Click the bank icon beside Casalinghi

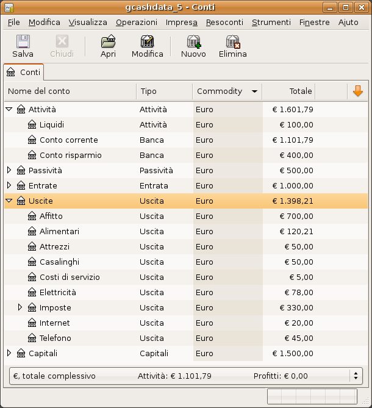coord(32,262)
